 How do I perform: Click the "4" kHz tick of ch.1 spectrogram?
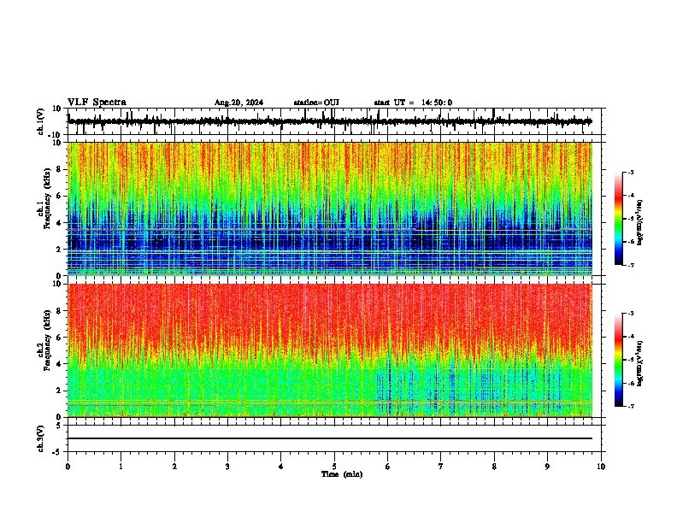(59, 223)
